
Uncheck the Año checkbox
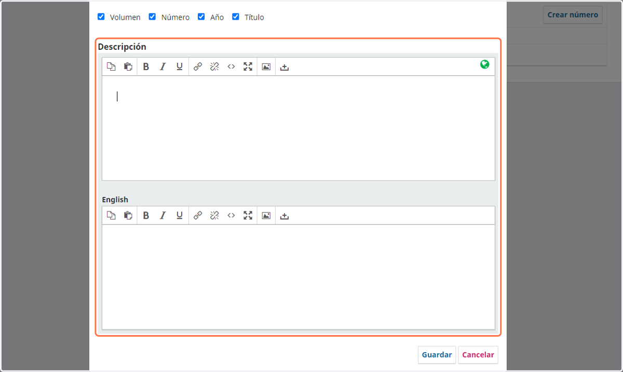pos(201,17)
